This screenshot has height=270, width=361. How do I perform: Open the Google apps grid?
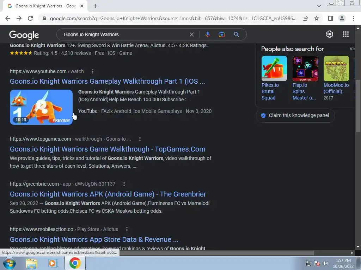[x=345, y=34]
